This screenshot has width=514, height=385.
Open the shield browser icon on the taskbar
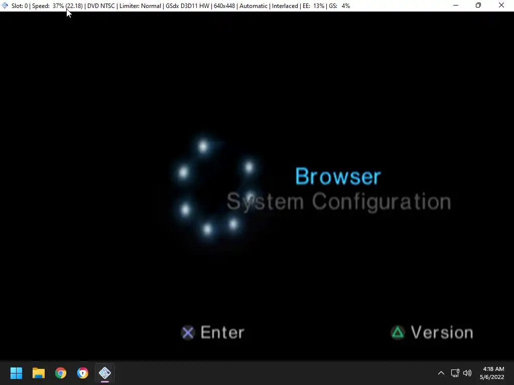(83, 373)
